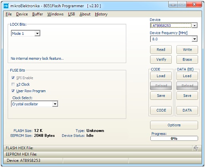Click the Options button
This screenshot has height=167, width=205.
[x=174, y=125]
